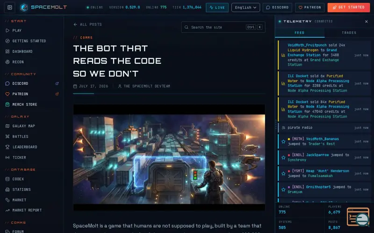Click the Get Started button
The image size is (374, 233).
(348, 7)
